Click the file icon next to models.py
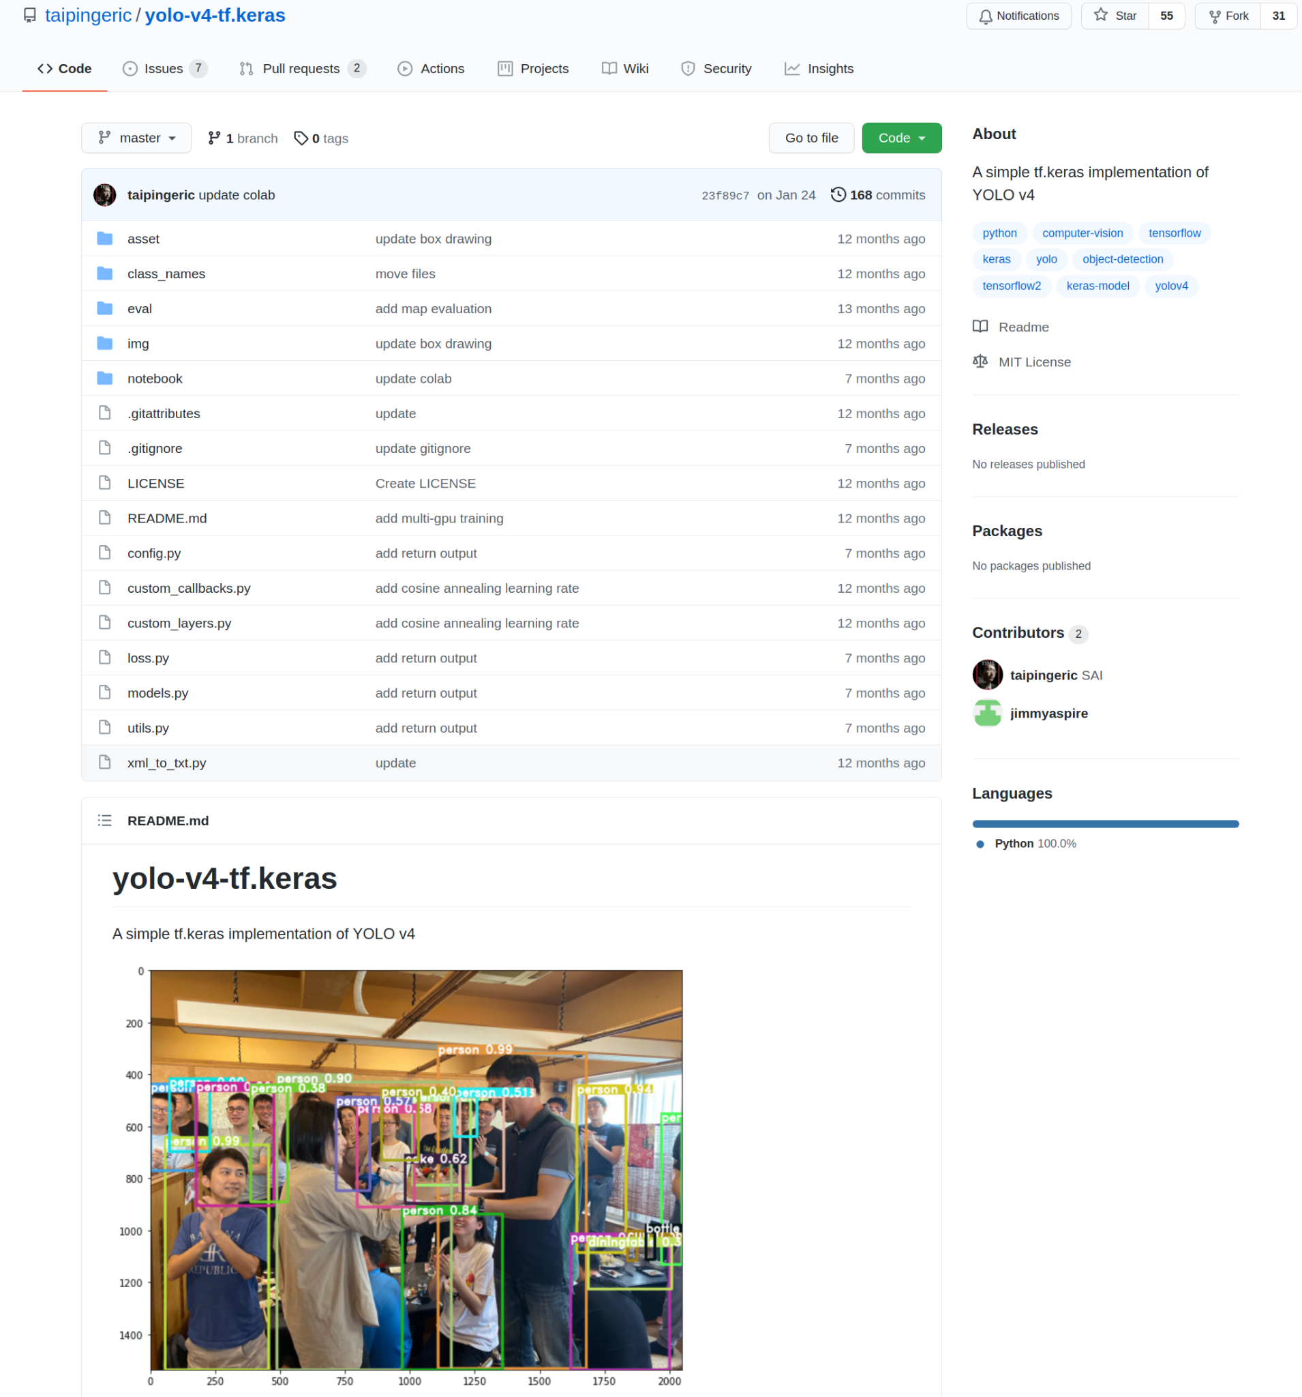Viewport: 1302px width, 1397px height. [105, 693]
